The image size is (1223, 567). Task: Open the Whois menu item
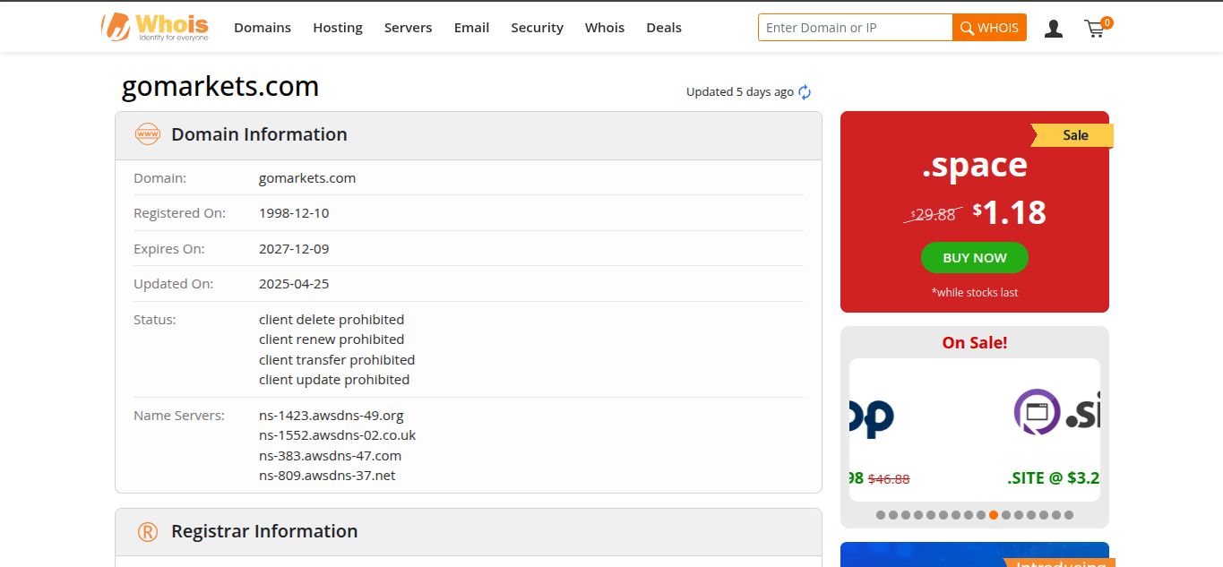click(x=605, y=28)
